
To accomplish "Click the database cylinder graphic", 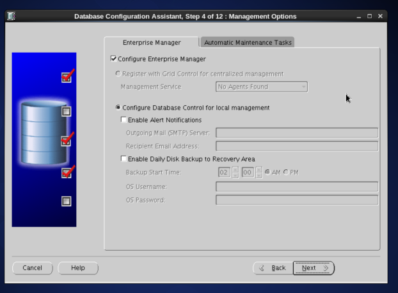I will point(44,132).
